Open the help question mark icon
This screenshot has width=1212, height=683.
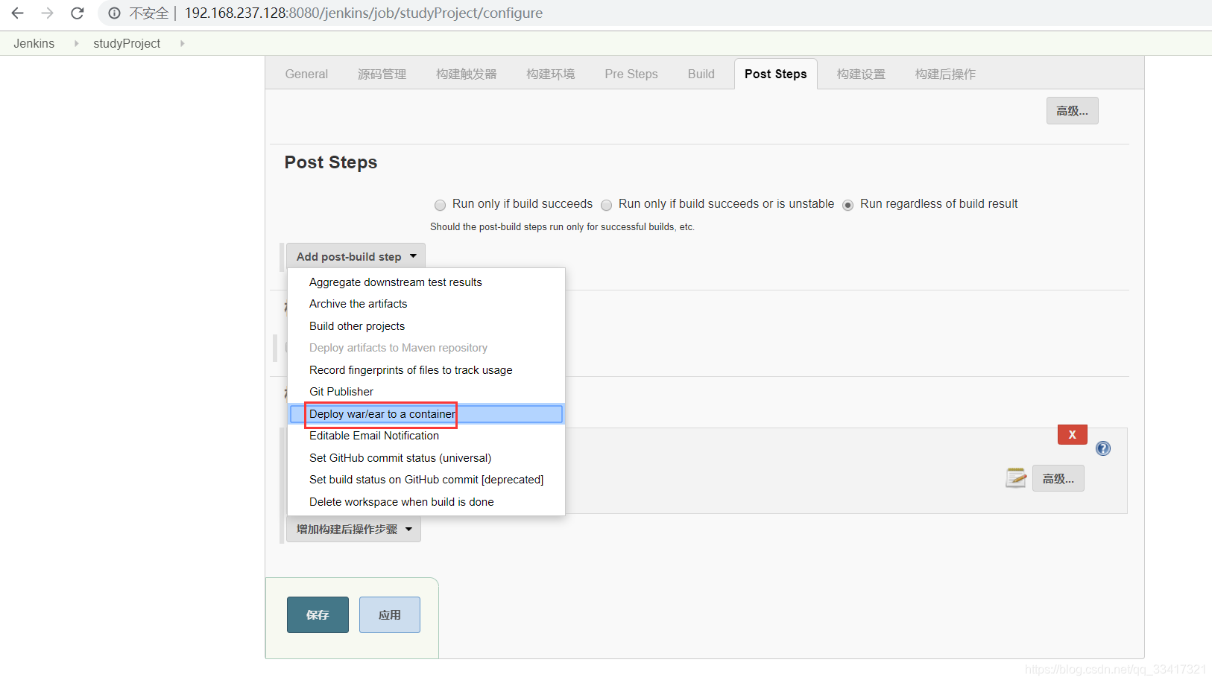pos(1103,448)
